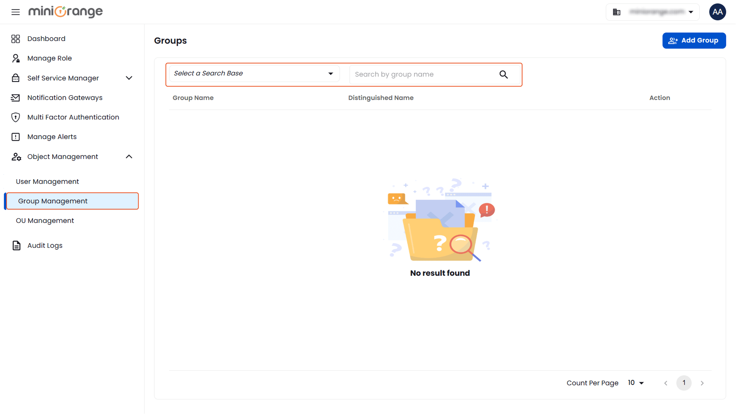Open the AA account avatar

pos(717,12)
